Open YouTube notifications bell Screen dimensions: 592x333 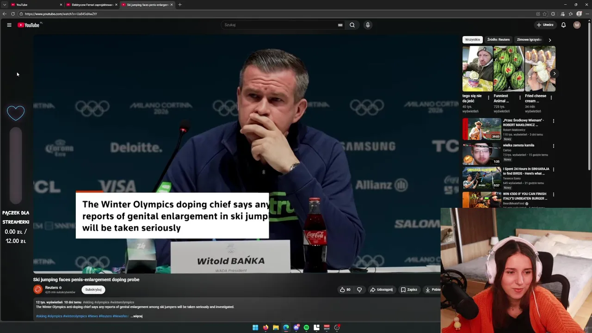(x=563, y=25)
